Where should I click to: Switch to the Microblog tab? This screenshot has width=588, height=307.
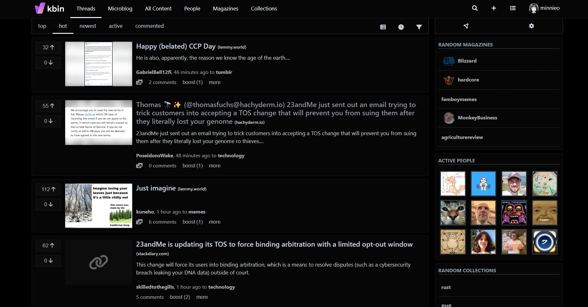point(120,9)
